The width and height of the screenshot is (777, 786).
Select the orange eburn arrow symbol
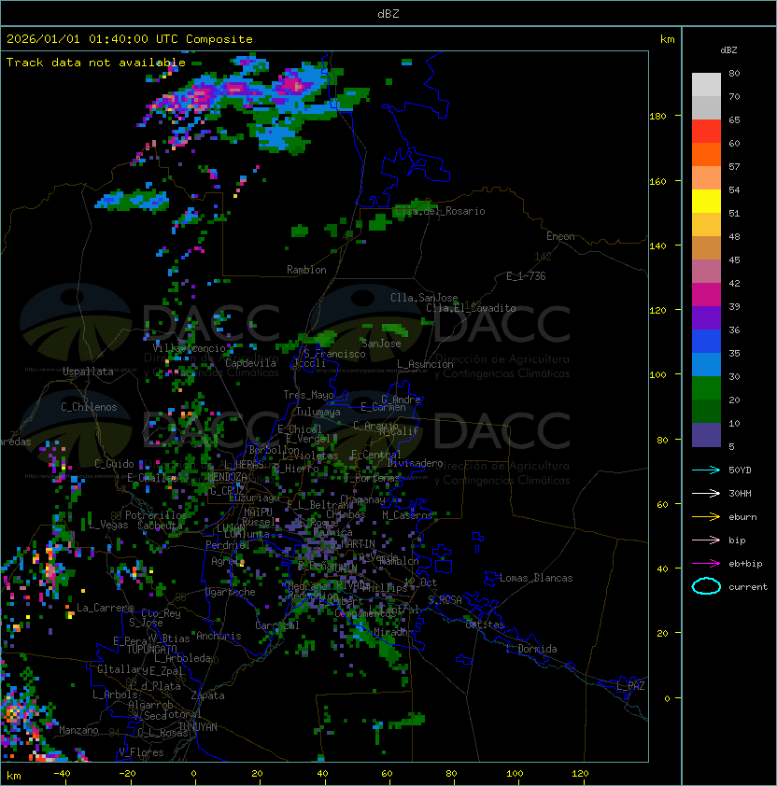click(706, 516)
